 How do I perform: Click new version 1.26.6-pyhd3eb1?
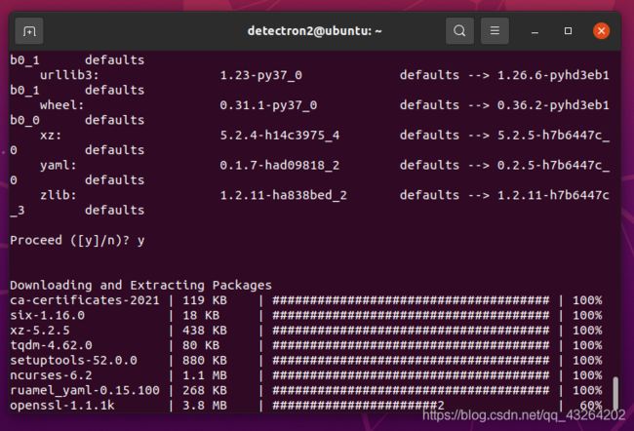tap(553, 75)
